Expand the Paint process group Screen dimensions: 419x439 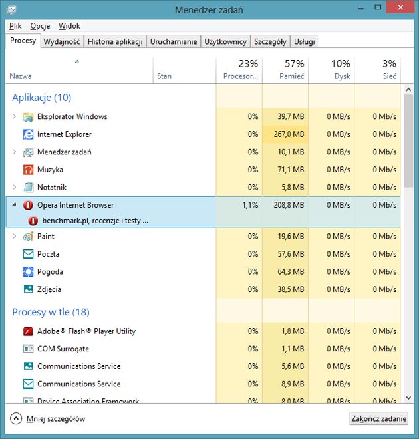(x=14, y=236)
